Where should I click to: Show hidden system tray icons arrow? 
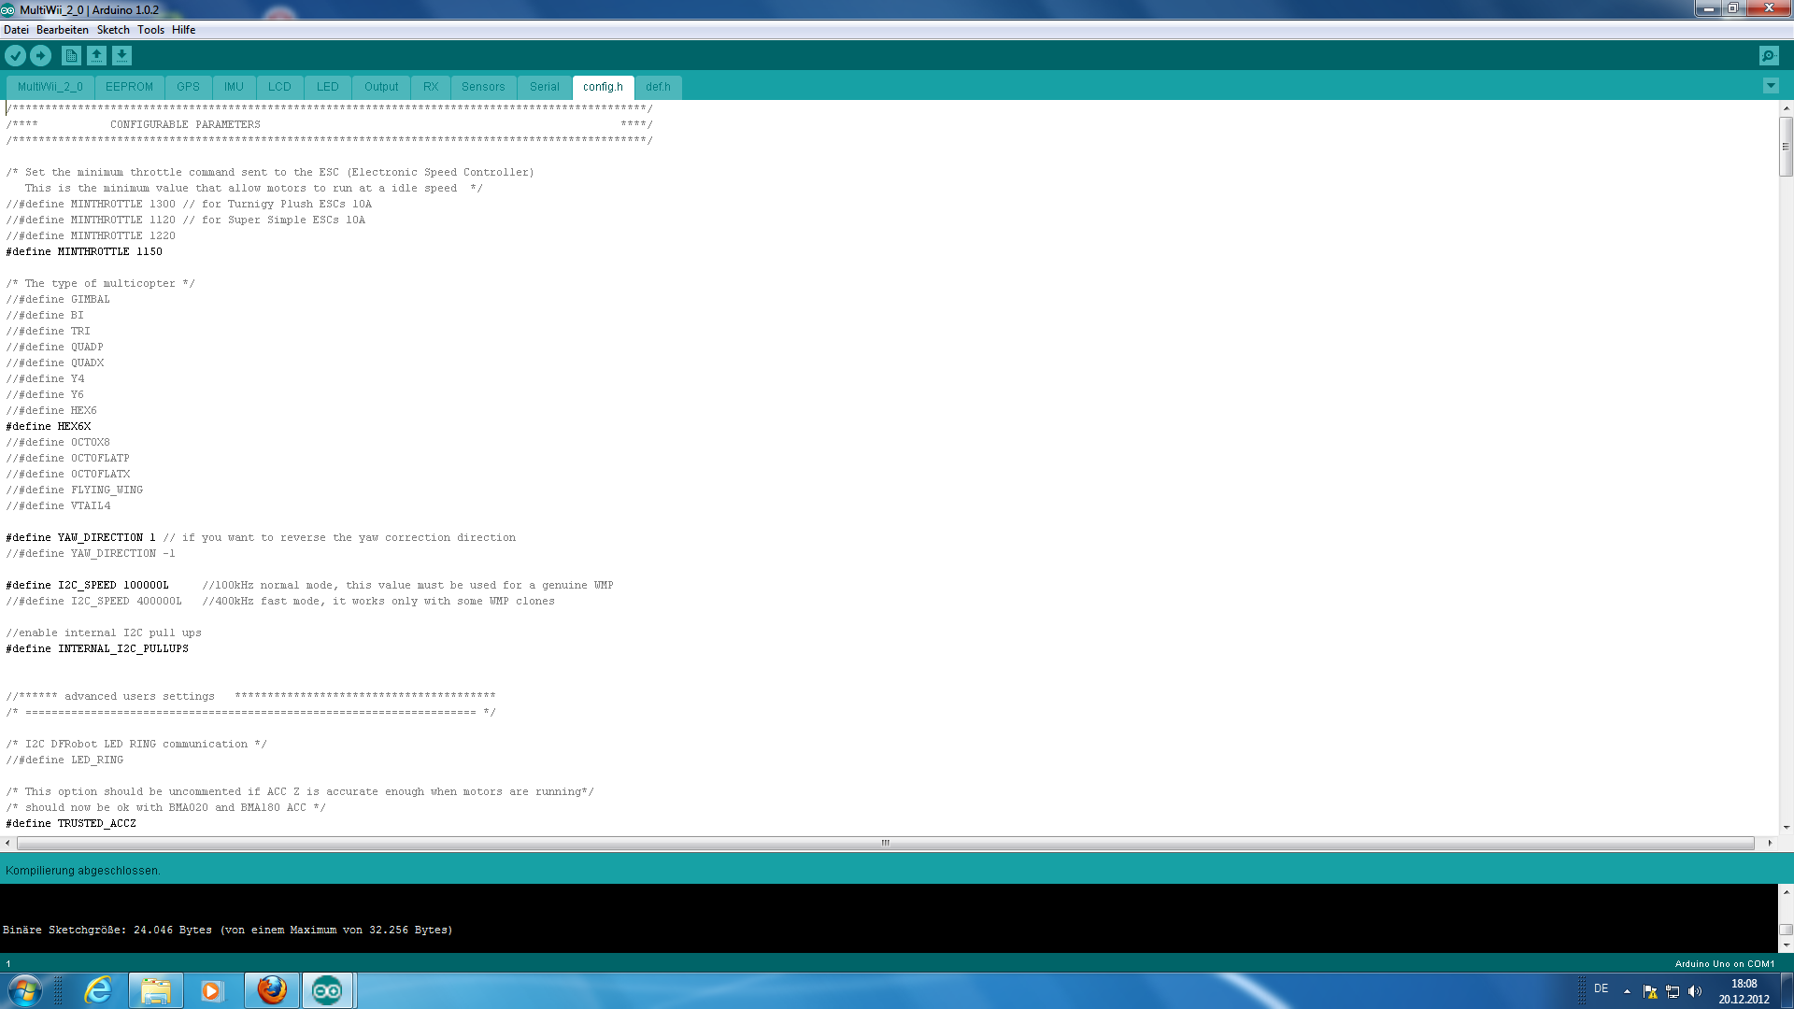tap(1627, 991)
